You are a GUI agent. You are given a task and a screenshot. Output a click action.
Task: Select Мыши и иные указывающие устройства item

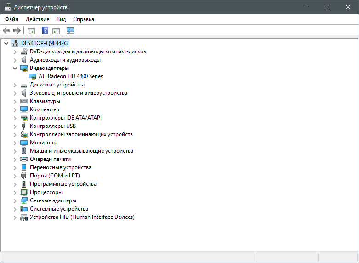[81, 151]
